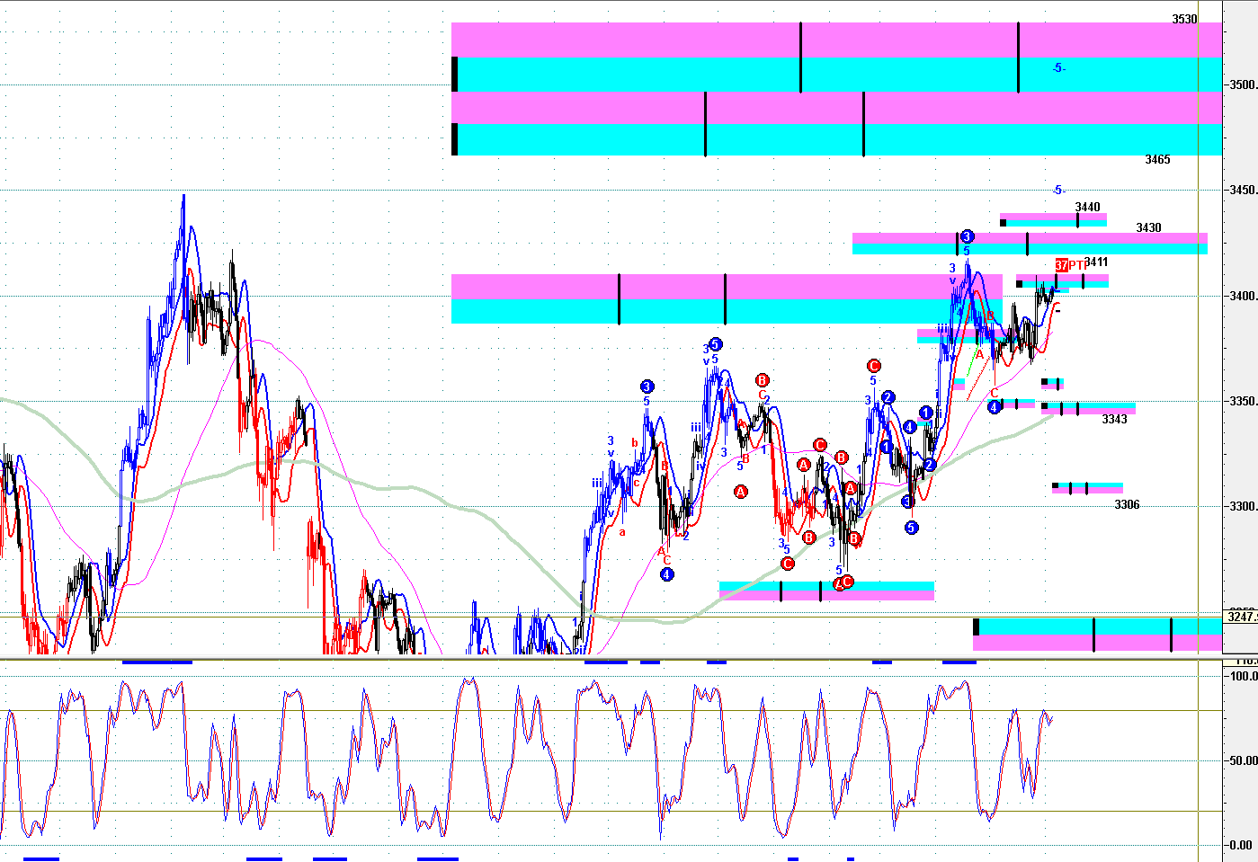This screenshot has width=1258, height=862.
Task: Select the -5- label inside the top cyan band
Action: point(1058,67)
